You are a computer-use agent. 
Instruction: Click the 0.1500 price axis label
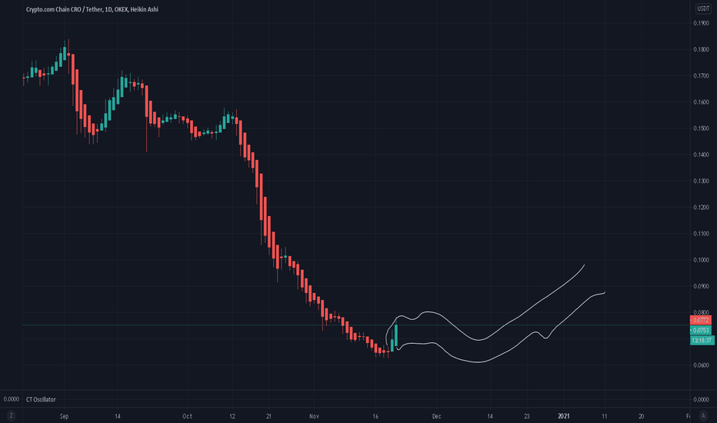[701, 128]
